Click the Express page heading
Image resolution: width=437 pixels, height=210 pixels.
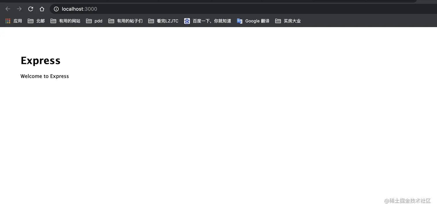[x=40, y=60]
